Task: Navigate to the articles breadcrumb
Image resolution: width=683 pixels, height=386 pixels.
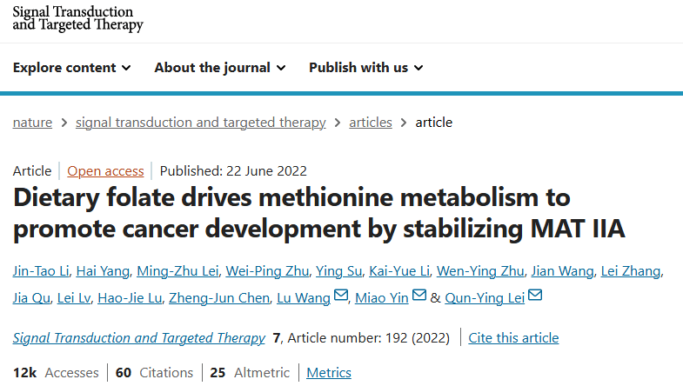Action: tap(371, 123)
